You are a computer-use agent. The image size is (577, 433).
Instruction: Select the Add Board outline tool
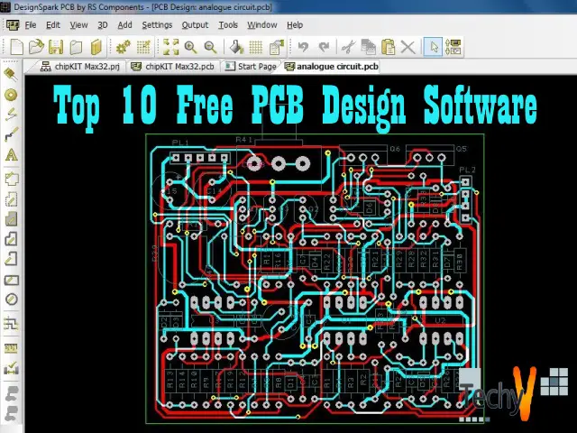pos(12,180)
